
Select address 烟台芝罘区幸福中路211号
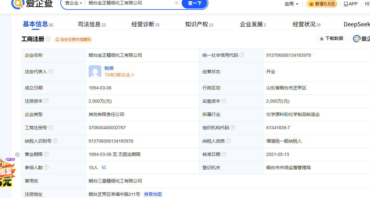pyautogui.click(x=114, y=194)
